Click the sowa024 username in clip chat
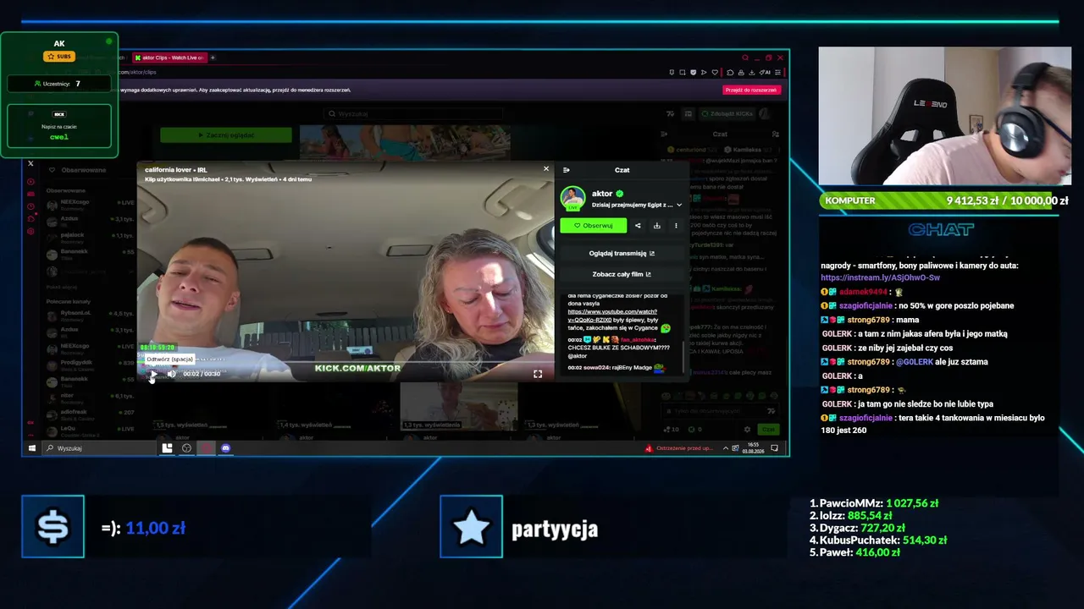The image size is (1084, 609). tap(596, 368)
